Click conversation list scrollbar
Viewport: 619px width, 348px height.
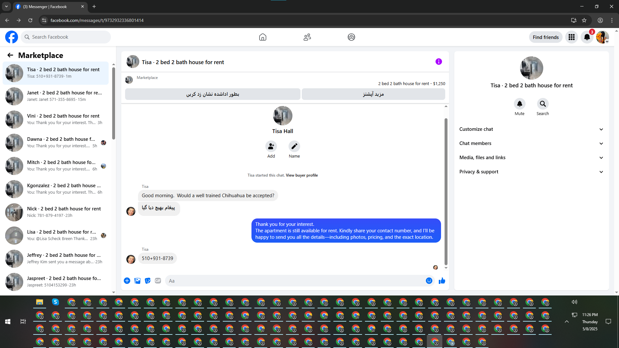(113, 103)
